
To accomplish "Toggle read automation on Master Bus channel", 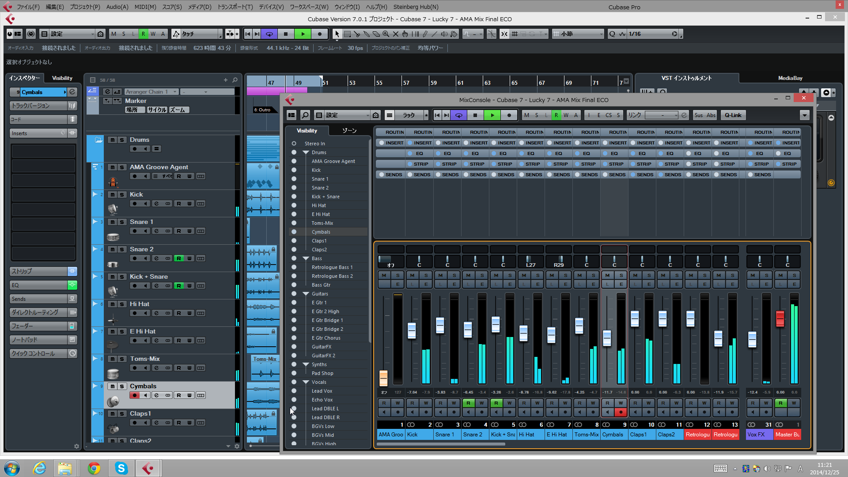I will (780, 403).
